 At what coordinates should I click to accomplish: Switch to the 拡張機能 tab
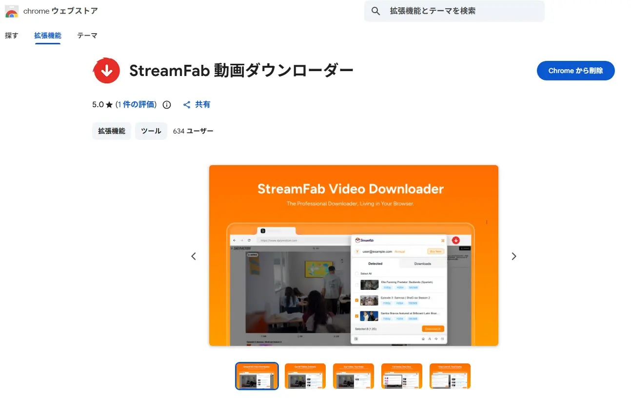(x=48, y=36)
